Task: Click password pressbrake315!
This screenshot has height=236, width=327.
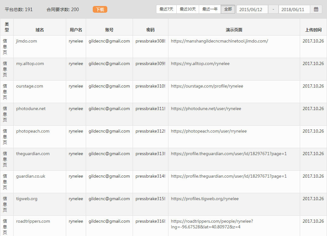Action: coord(150,199)
